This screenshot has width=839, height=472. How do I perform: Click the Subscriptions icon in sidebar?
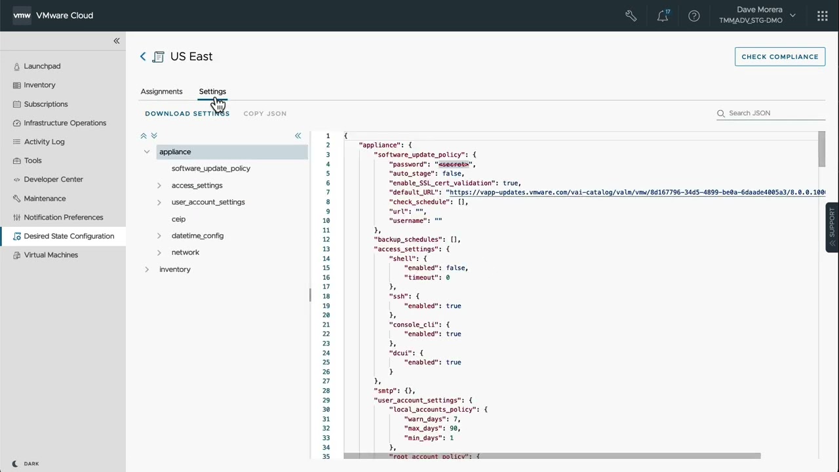click(16, 104)
